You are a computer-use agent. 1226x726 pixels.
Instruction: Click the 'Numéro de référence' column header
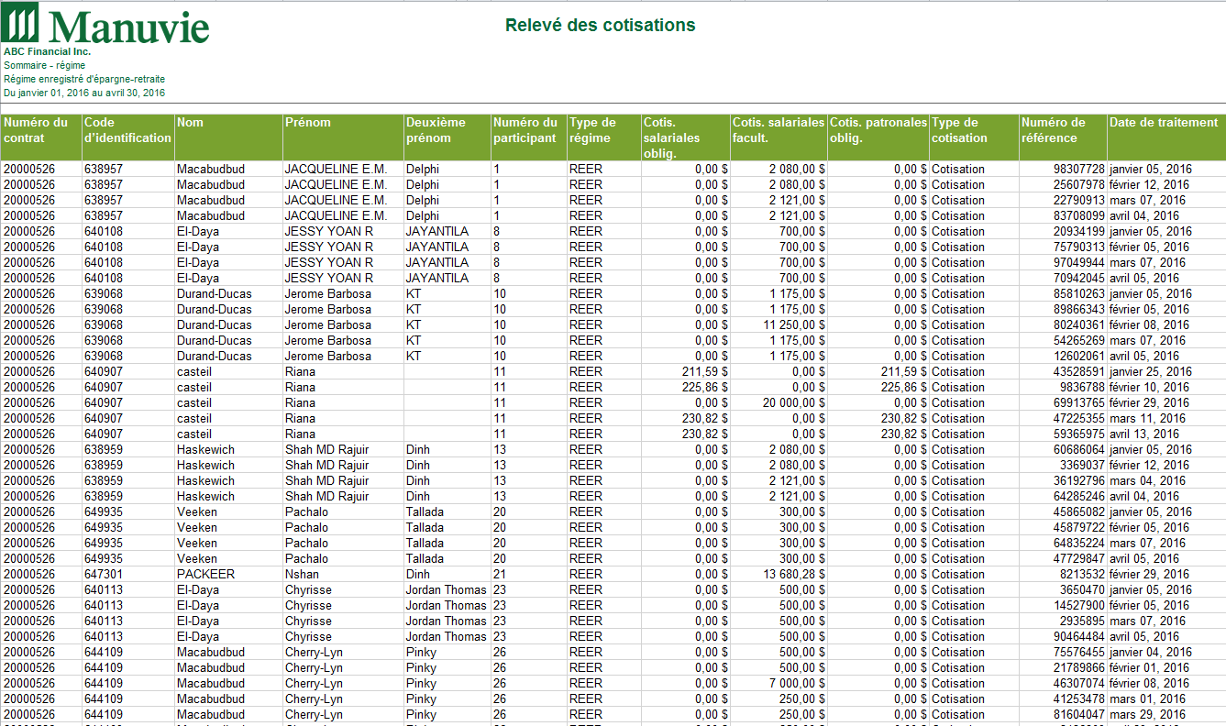tap(1054, 130)
